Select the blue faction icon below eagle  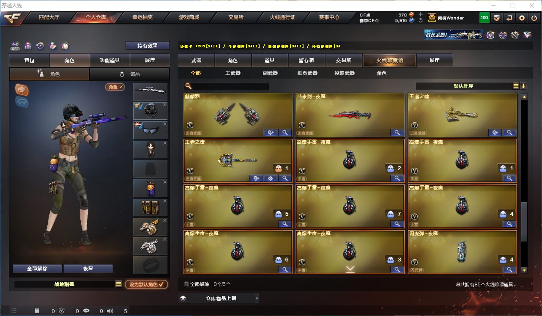(22, 102)
